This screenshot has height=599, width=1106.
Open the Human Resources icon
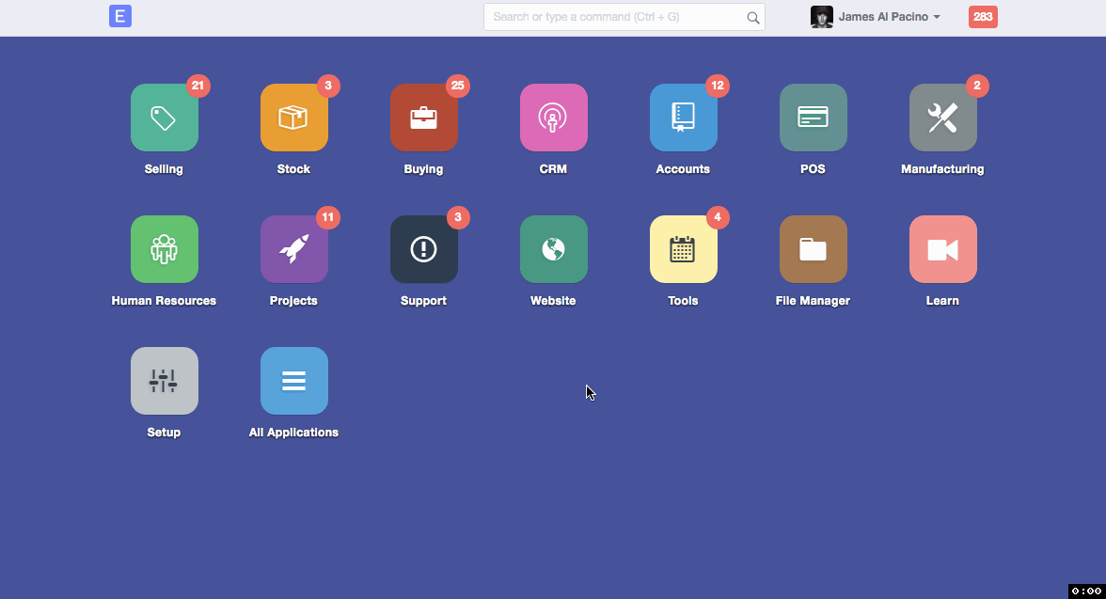tap(165, 249)
